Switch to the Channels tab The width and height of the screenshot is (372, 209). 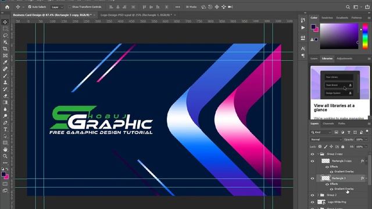tap(328, 124)
